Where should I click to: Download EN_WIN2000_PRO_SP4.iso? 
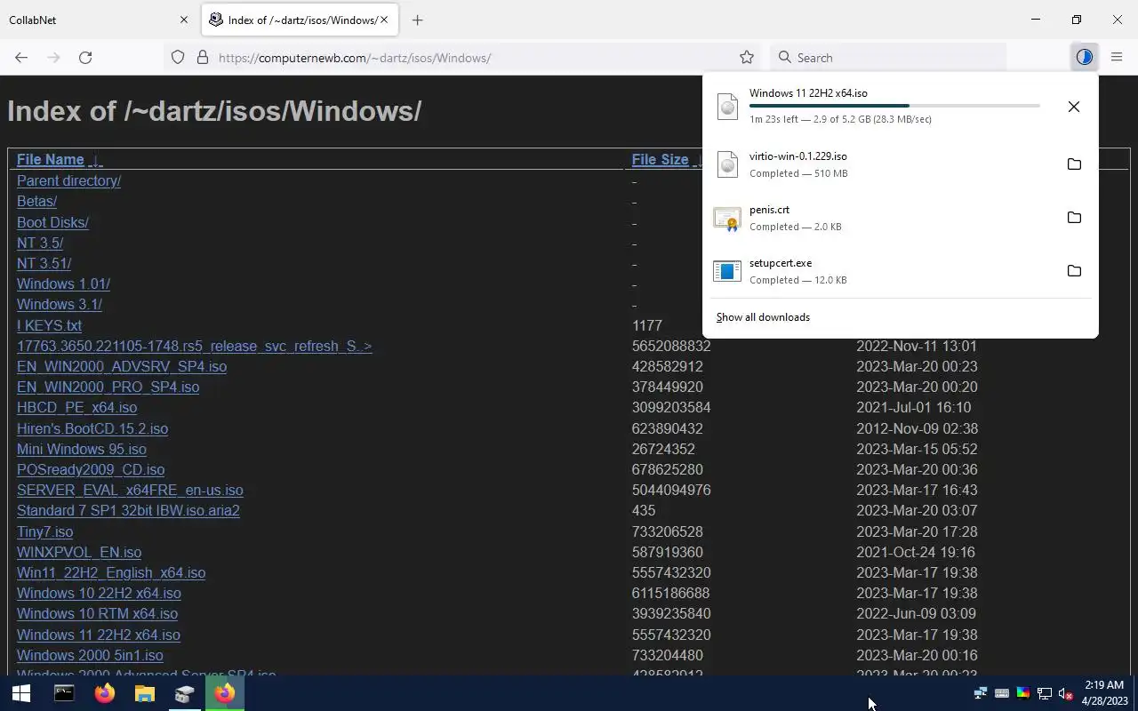[108, 387]
